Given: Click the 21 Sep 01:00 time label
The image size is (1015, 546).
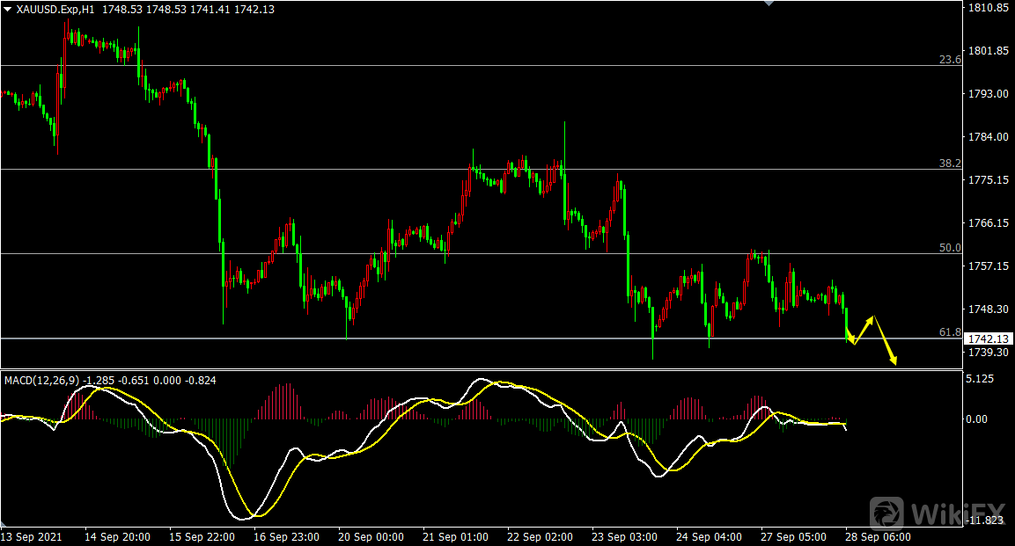Looking at the screenshot, I should coord(455,536).
